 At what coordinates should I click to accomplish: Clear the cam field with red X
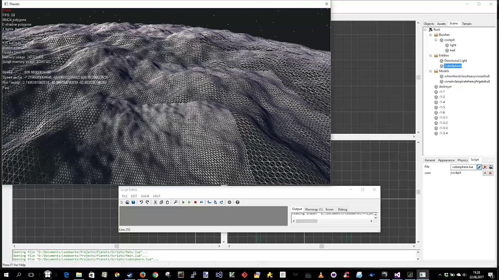point(490,173)
